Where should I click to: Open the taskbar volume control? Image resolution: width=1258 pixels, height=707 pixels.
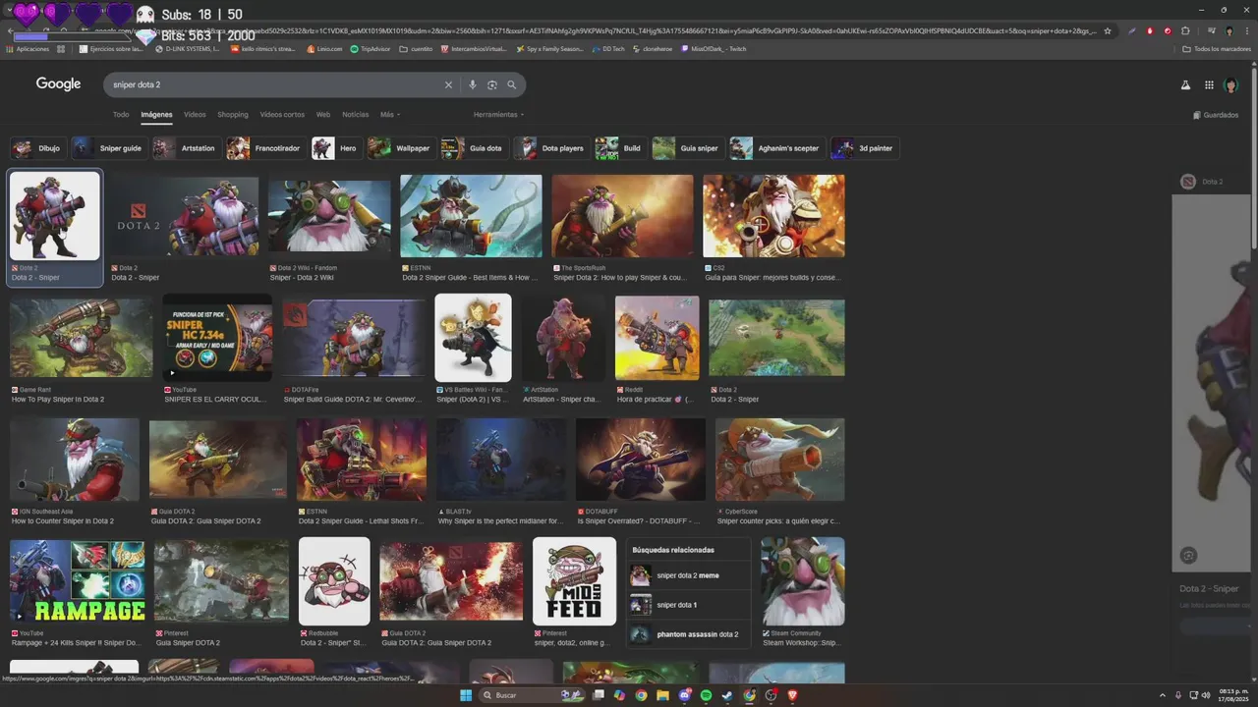[1207, 695]
